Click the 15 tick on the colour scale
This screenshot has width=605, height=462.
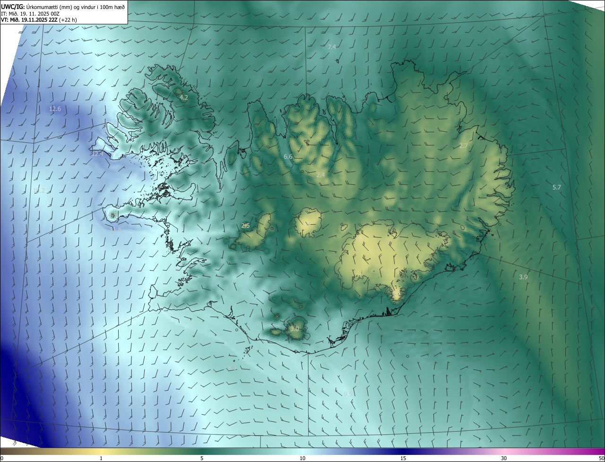403,458
